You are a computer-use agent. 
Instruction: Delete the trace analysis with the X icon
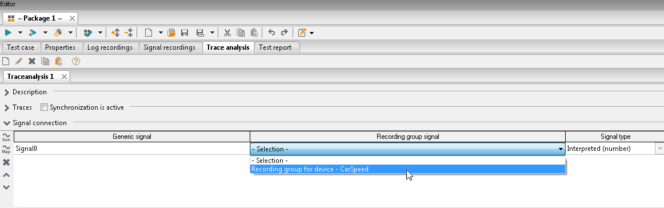(x=32, y=61)
